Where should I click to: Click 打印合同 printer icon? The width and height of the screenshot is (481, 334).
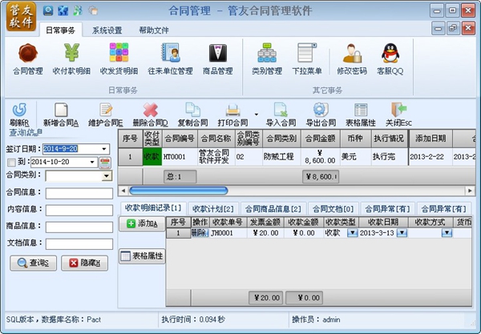coord(232,115)
